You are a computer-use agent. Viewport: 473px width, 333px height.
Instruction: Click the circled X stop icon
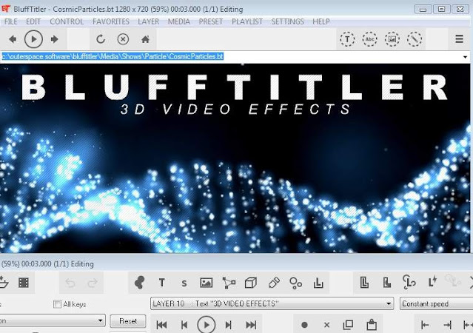[123, 39]
